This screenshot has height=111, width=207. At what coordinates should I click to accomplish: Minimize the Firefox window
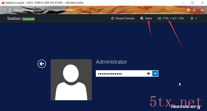(183, 3)
